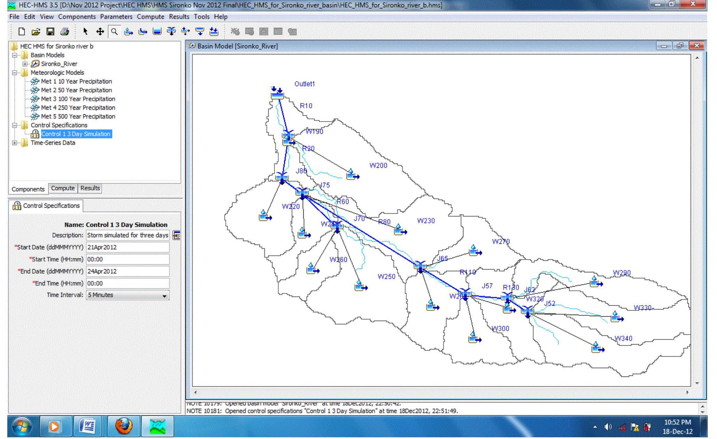The width and height of the screenshot is (717, 439).
Task: Select Met 3 100 Year Precipitation
Action: coord(78,99)
